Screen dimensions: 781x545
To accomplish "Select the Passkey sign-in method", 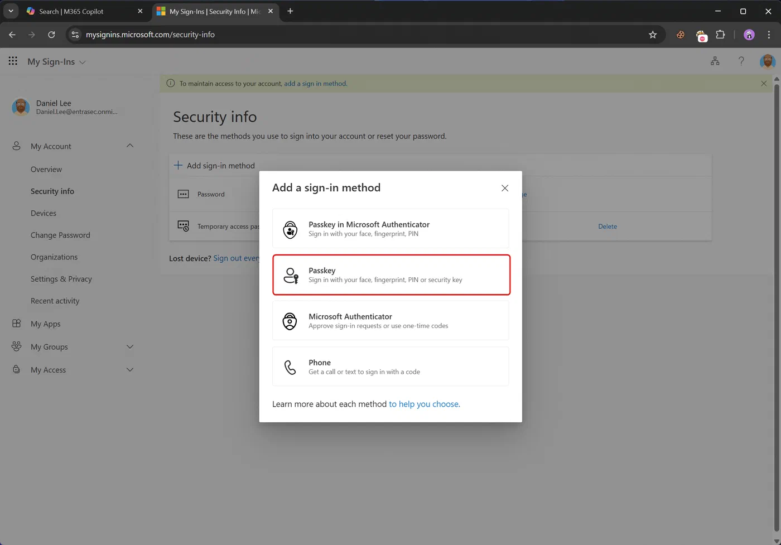I will click(391, 274).
